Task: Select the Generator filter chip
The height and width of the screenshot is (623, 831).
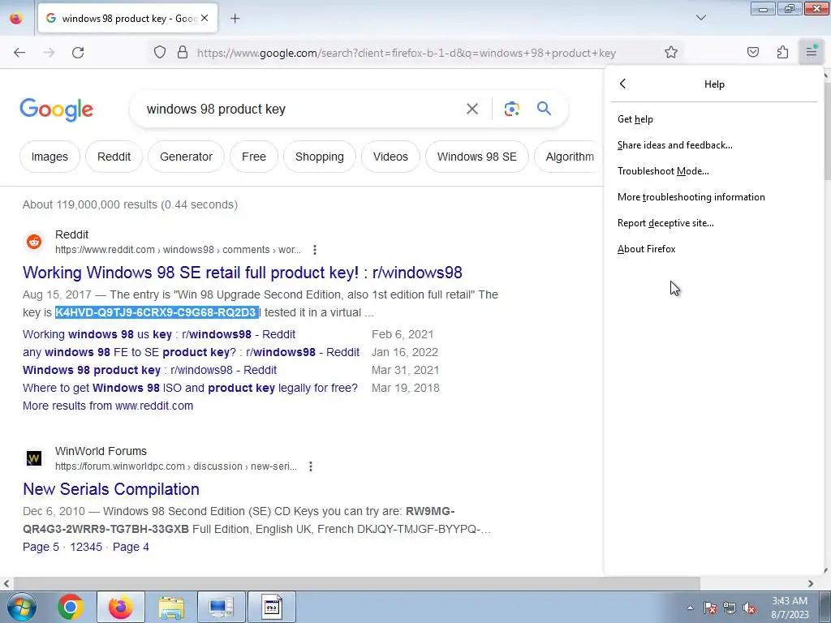Action: click(x=186, y=157)
